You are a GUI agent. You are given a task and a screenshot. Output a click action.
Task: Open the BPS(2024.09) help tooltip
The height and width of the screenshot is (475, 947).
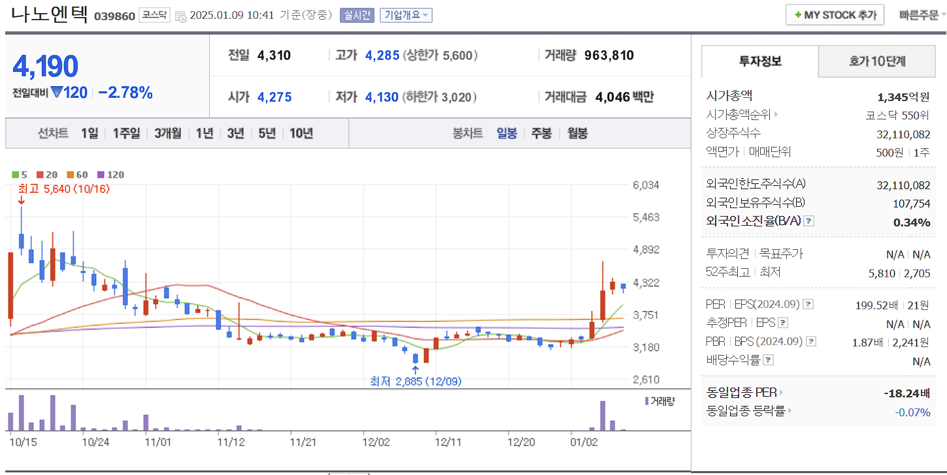[x=811, y=341]
